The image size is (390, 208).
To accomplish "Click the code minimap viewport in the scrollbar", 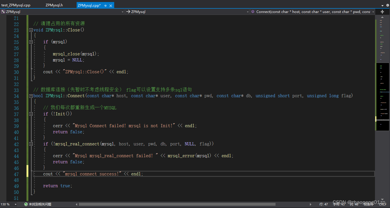I will (x=382, y=97).
